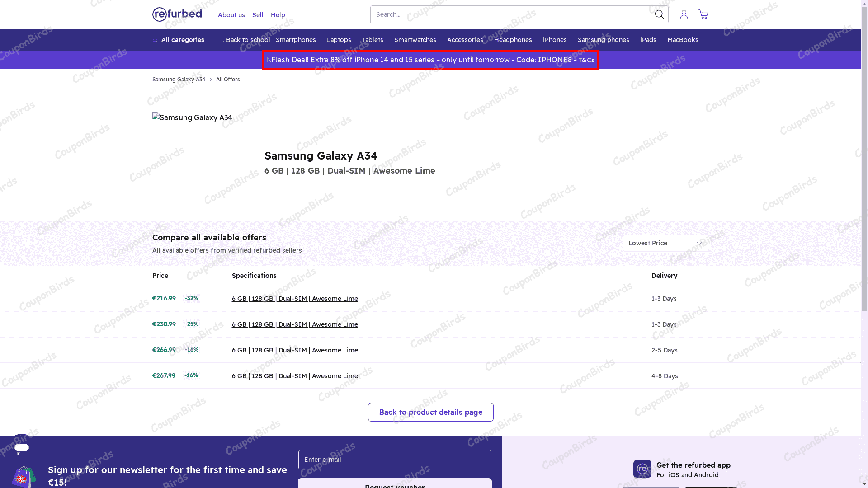Click All Offers breadcrumb

tap(228, 80)
